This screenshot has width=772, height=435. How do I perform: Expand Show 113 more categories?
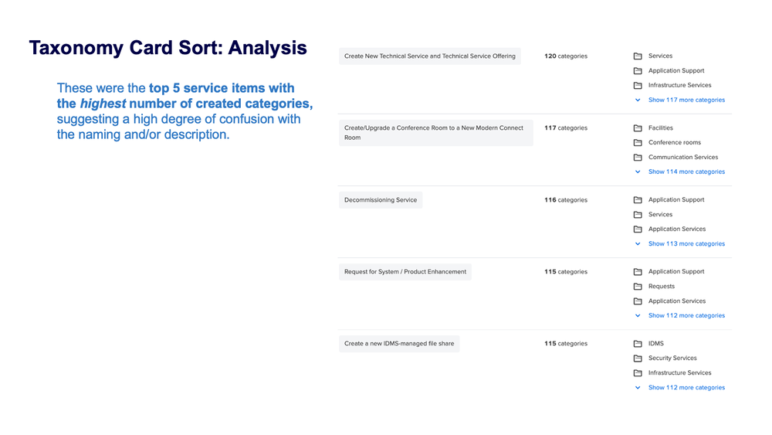pyautogui.click(x=686, y=244)
